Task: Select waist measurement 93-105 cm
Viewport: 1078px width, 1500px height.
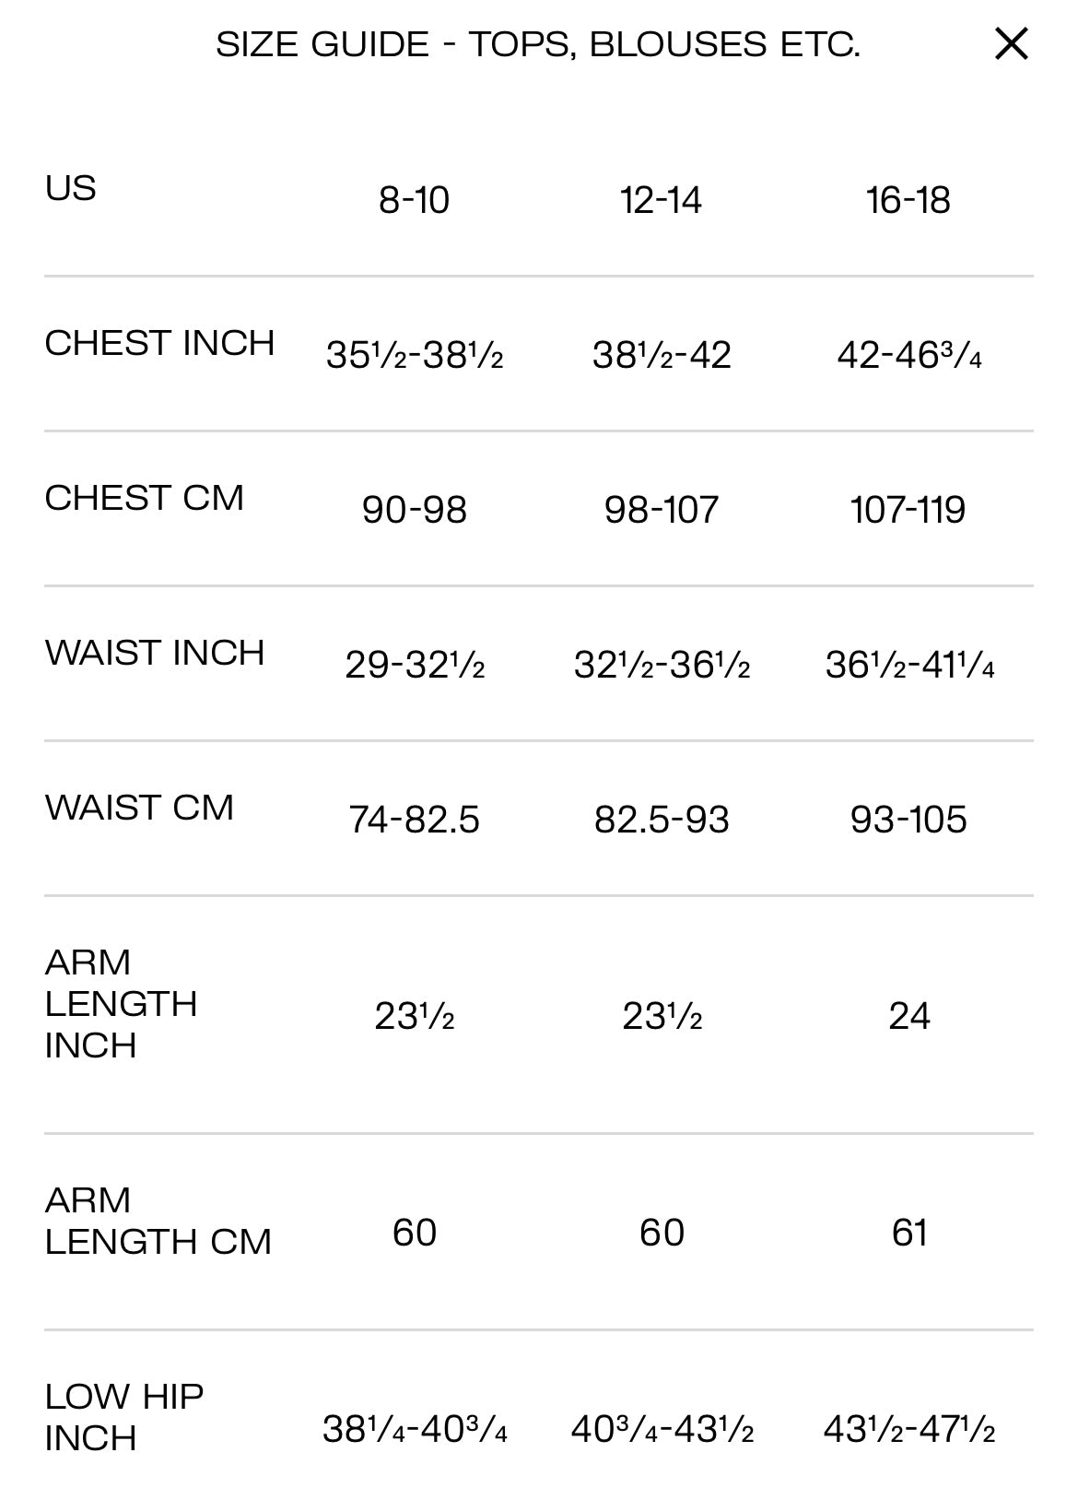Action: pos(908,820)
